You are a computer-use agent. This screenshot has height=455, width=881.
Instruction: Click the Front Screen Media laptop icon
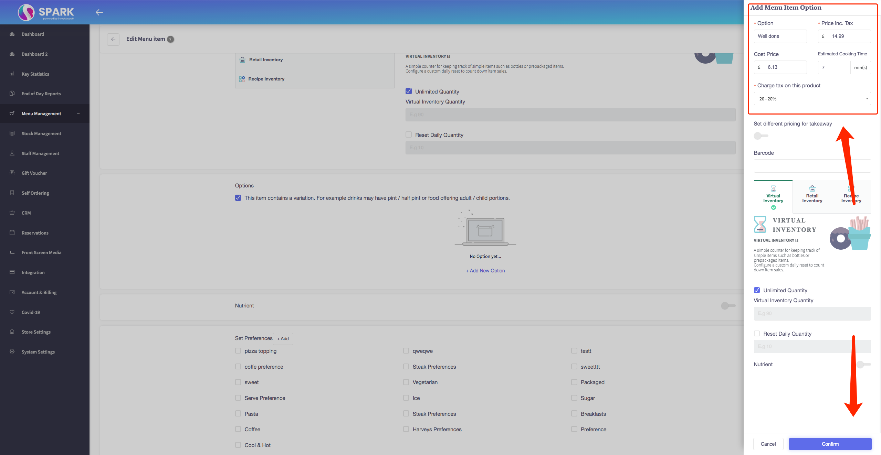coord(12,252)
